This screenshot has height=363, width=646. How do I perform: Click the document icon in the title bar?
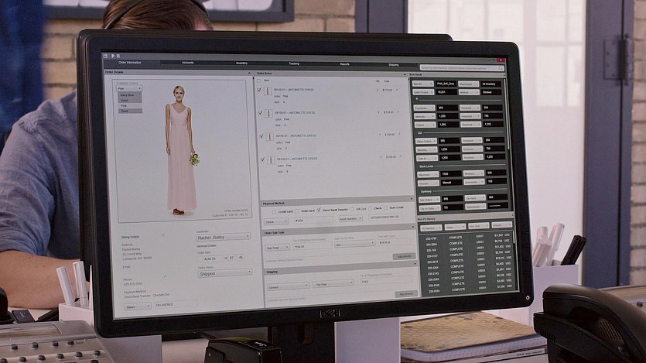coord(118,56)
